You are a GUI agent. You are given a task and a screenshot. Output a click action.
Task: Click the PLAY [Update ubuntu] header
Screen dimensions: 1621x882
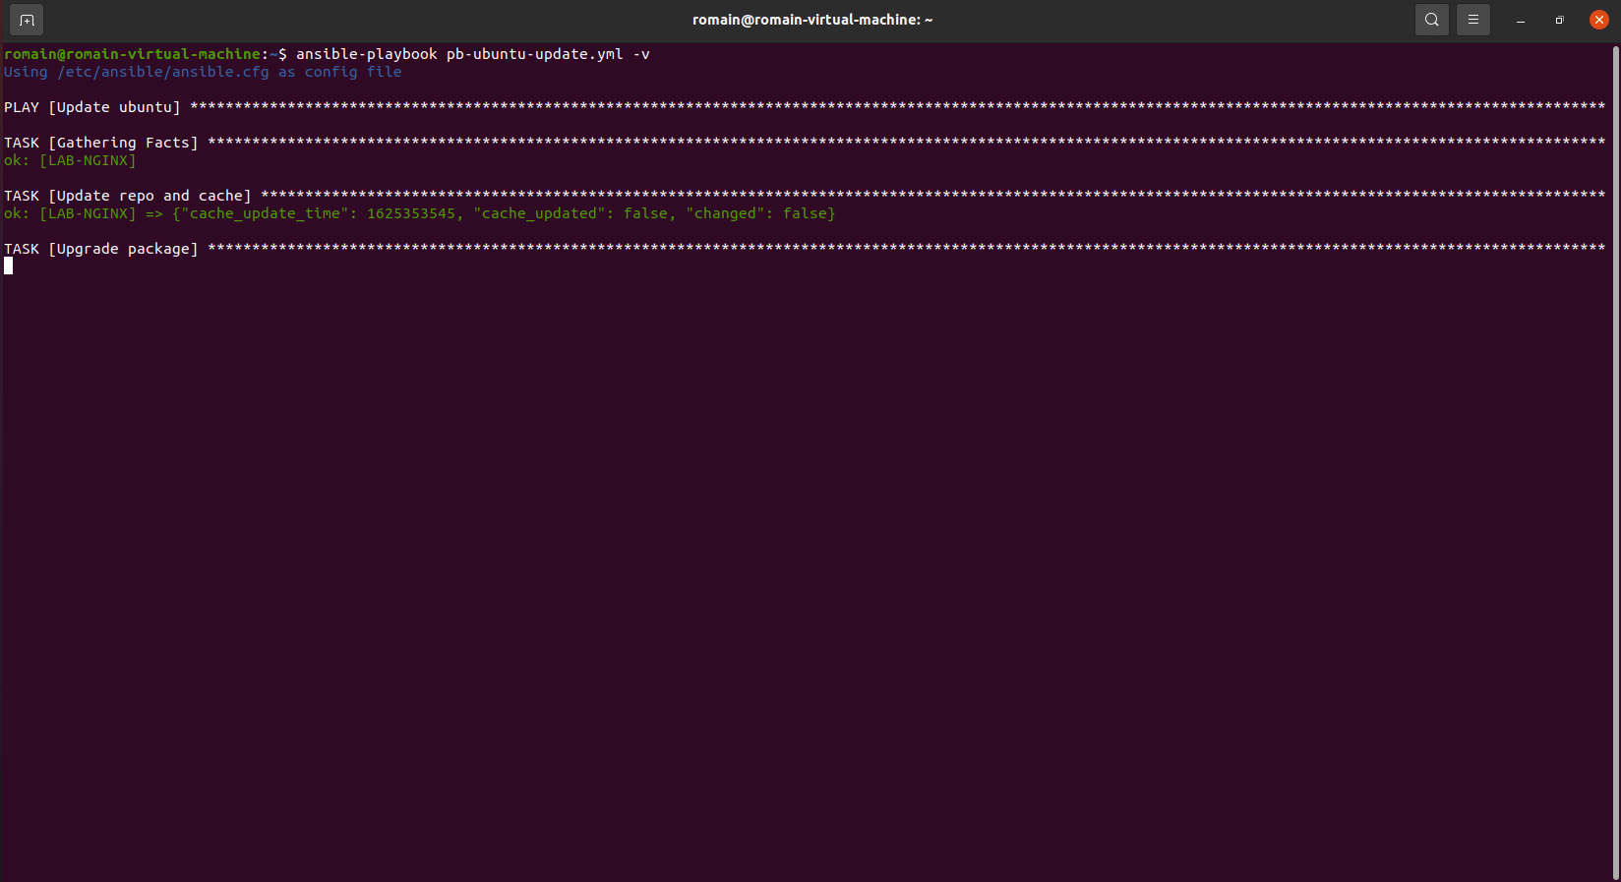92,107
